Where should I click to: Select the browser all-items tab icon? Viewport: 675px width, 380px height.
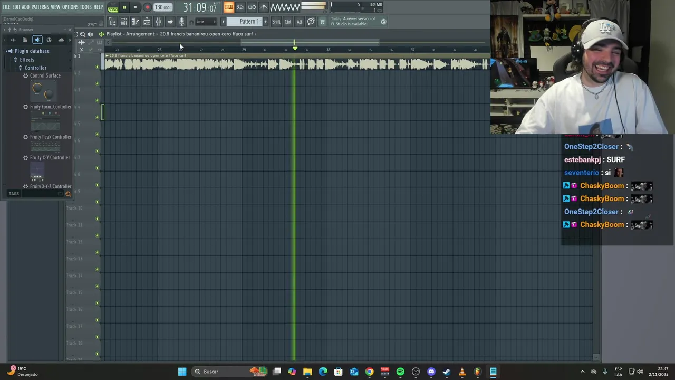coord(13,40)
